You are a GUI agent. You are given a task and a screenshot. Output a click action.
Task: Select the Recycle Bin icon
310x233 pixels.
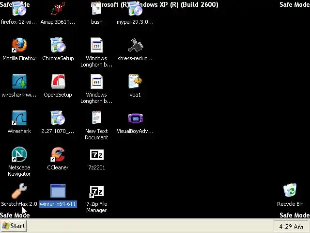290,190
